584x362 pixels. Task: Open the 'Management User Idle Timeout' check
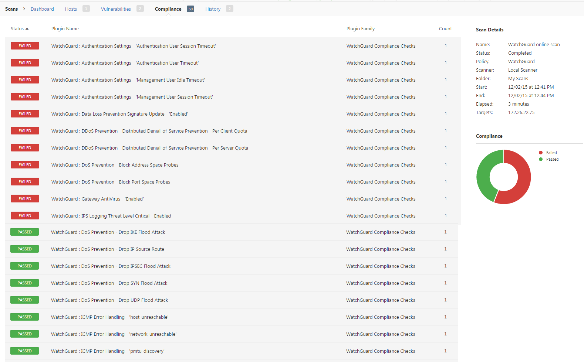click(x=128, y=80)
